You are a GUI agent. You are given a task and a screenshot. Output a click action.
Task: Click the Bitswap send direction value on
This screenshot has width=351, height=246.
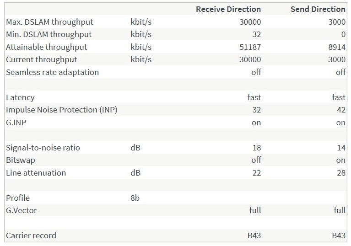[341, 160]
